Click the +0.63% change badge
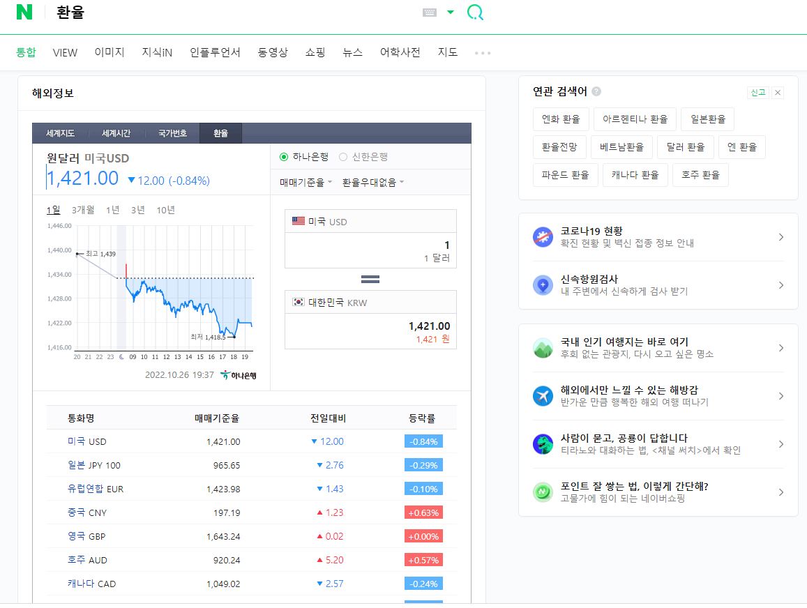 click(423, 512)
